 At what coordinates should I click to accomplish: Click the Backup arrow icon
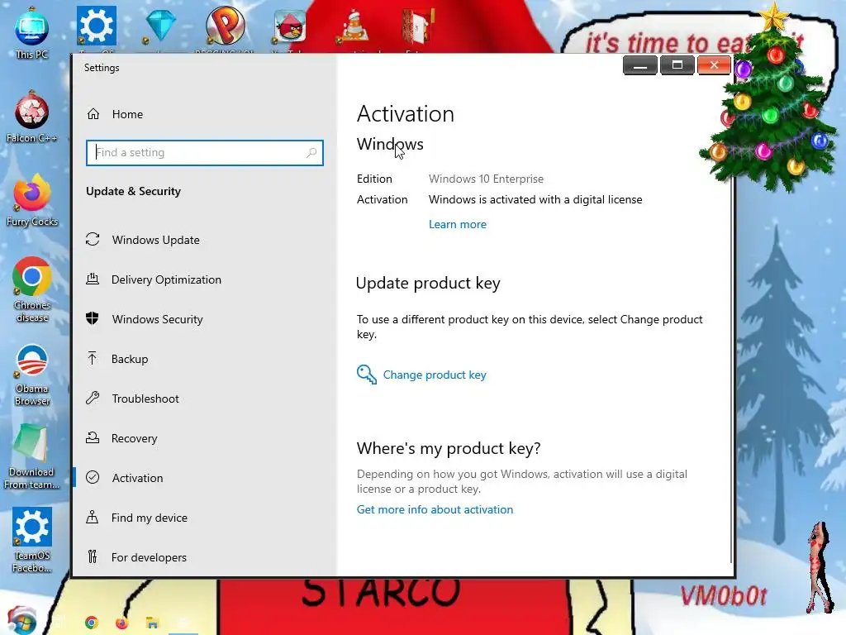[93, 359]
